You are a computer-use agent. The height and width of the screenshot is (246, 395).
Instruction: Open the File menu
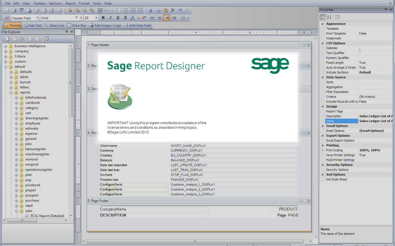[7, 3]
